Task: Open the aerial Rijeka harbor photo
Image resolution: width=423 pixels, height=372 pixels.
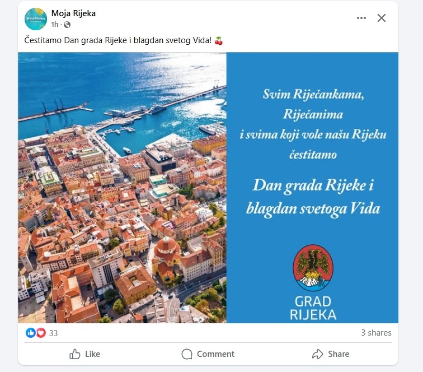Action: pyautogui.click(x=122, y=188)
